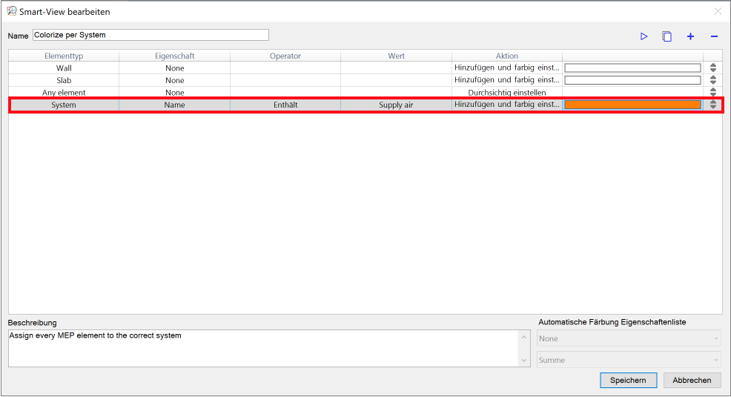Open the orange color swatch of System row
This screenshot has width=731, height=397.
[632, 105]
